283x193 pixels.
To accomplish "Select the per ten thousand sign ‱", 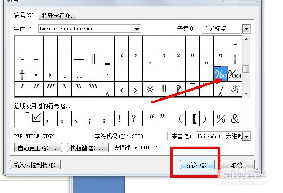I will click(235, 74).
